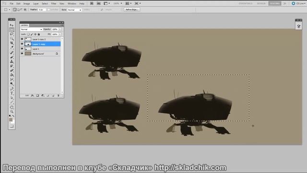Open the layer blend mode dropdown
Image resolution: width=307 pixels, height=173 pixels.
[31, 29]
